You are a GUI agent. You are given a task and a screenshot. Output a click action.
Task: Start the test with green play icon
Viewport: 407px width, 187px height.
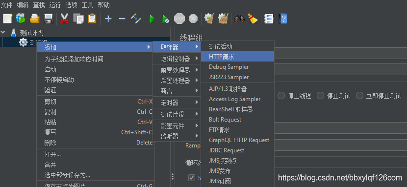152,19
